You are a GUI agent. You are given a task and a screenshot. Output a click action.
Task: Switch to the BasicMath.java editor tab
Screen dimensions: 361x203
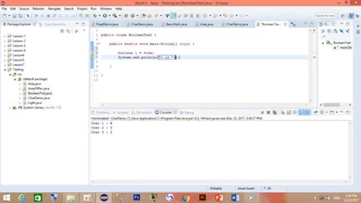coord(174,24)
